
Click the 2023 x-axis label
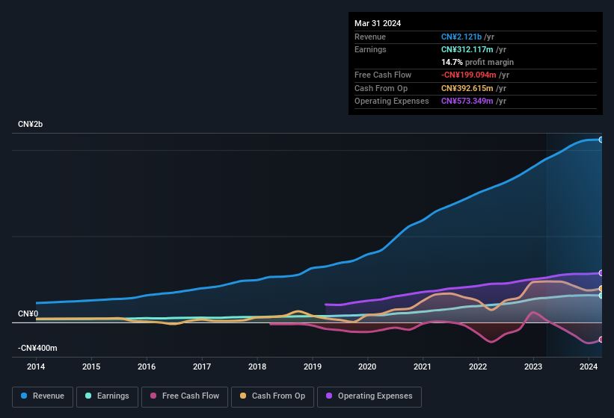pos(533,366)
